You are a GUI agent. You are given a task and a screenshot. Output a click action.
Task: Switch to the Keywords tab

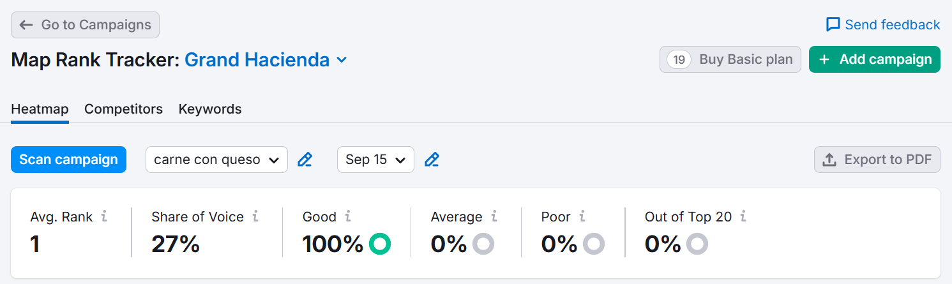[x=210, y=109]
